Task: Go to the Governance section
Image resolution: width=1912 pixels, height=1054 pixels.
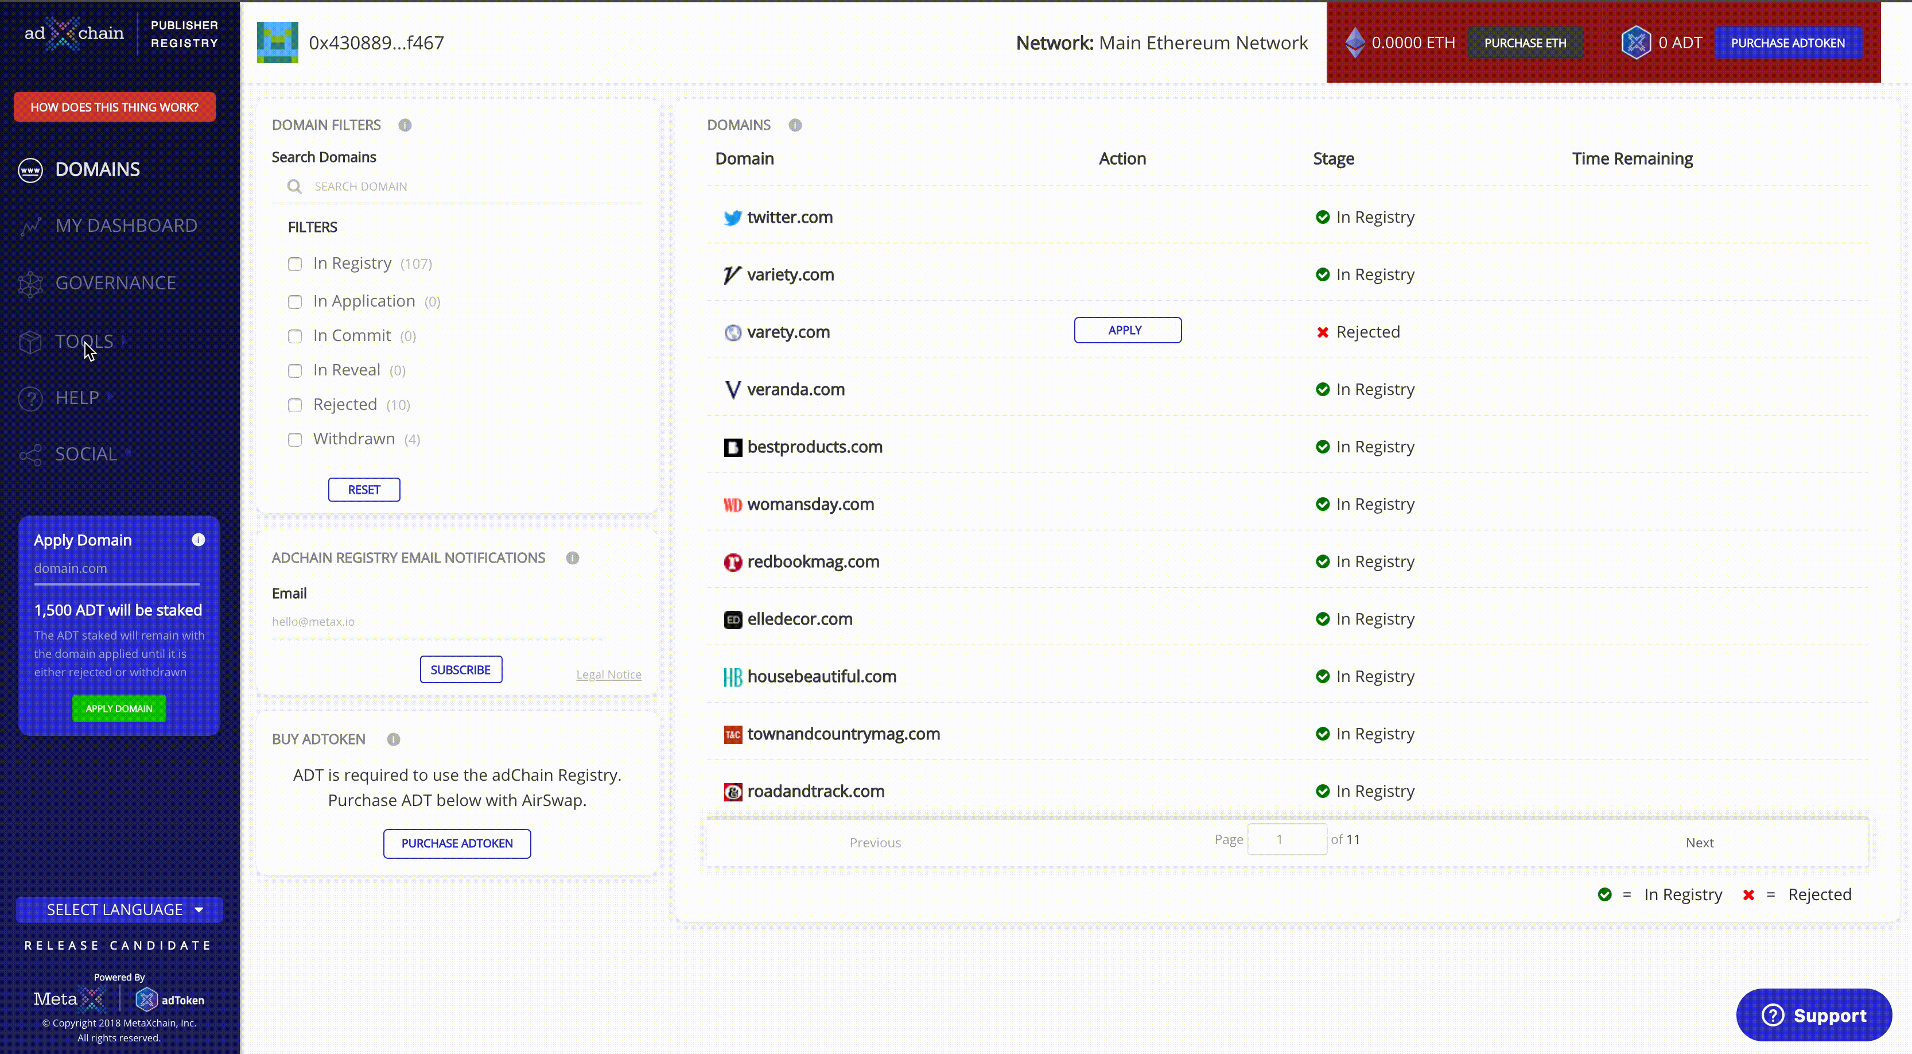Action: tap(116, 283)
